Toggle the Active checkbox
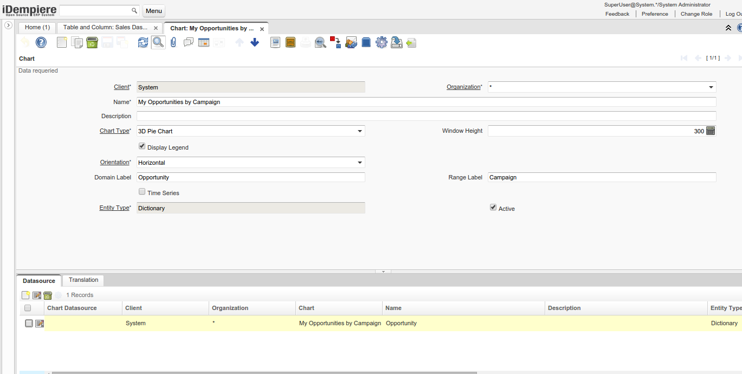The height and width of the screenshot is (374, 742). [x=493, y=208]
